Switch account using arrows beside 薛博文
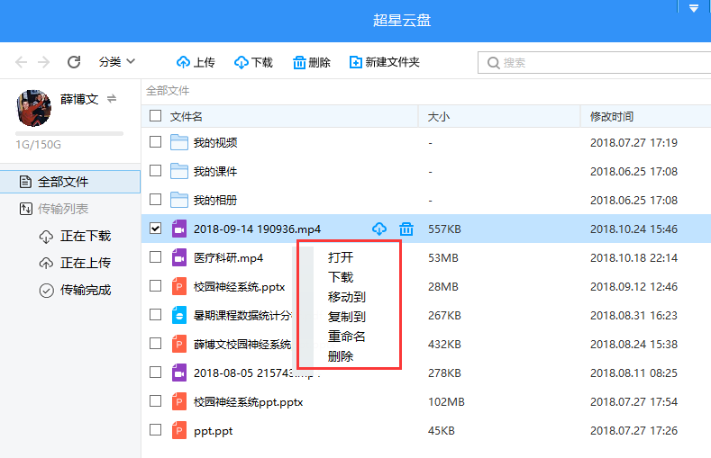This screenshot has height=458, width=711. (112, 99)
